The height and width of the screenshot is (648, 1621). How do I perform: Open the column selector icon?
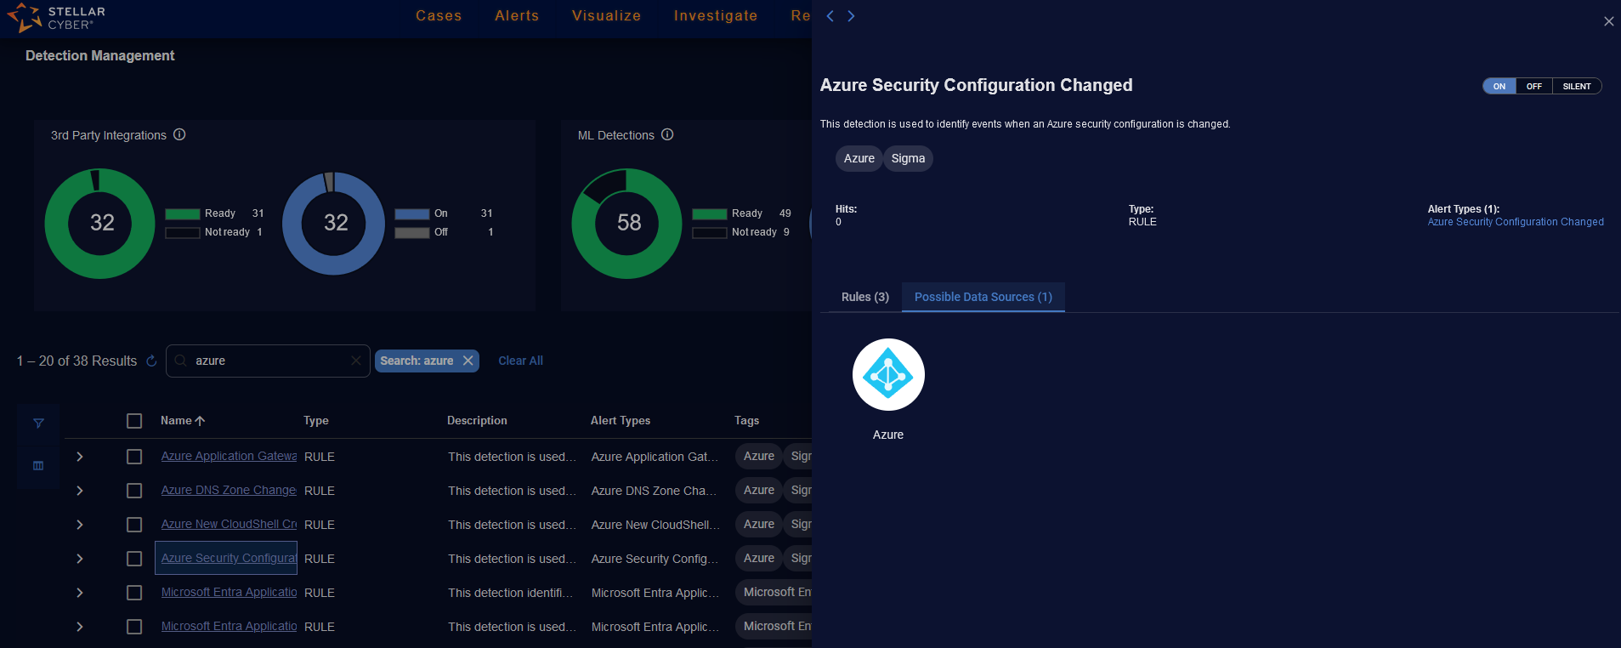coord(38,465)
